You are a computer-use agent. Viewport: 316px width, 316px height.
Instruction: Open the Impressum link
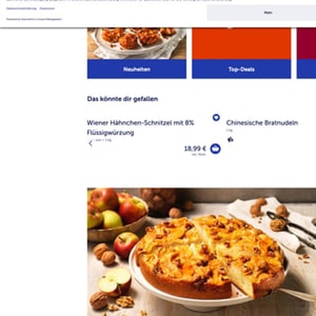(47, 8)
